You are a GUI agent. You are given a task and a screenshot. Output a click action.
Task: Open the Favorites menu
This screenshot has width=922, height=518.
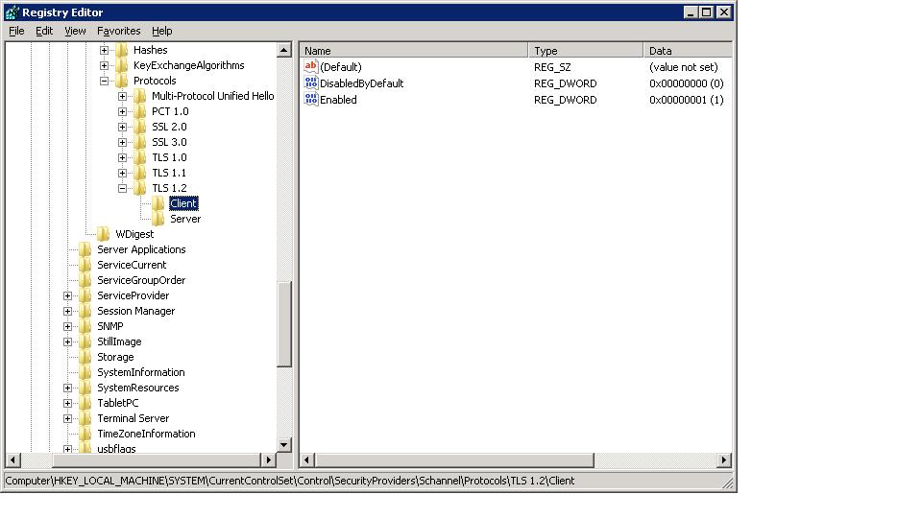pos(118,31)
